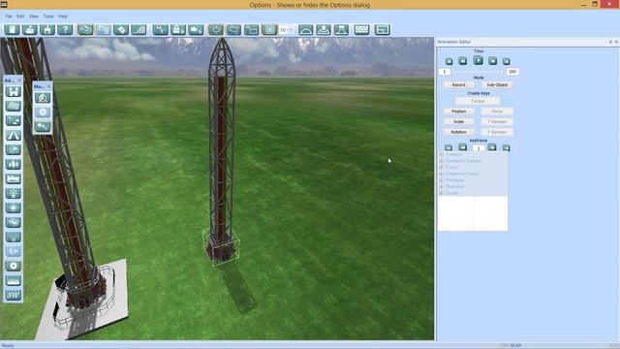Click the start frame field showing 1
Image resolution: width=620 pixels, height=349 pixels.
[445, 72]
